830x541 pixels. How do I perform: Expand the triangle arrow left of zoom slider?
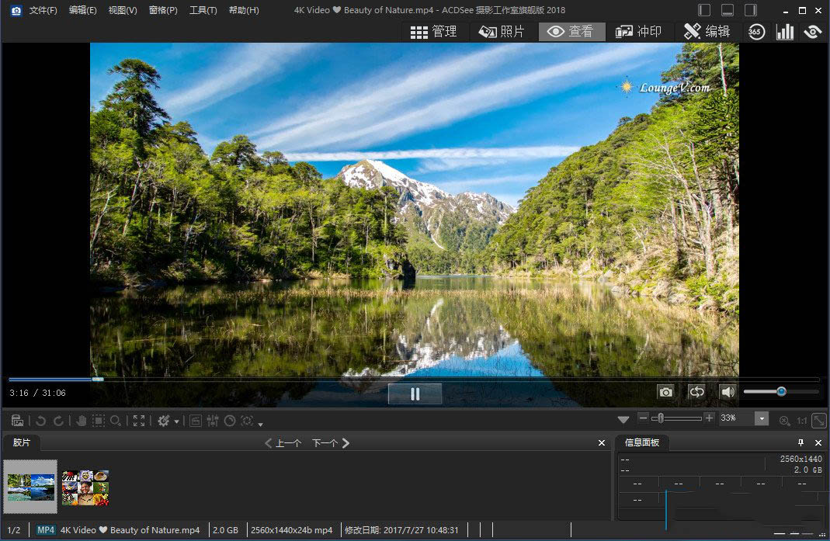tap(623, 420)
